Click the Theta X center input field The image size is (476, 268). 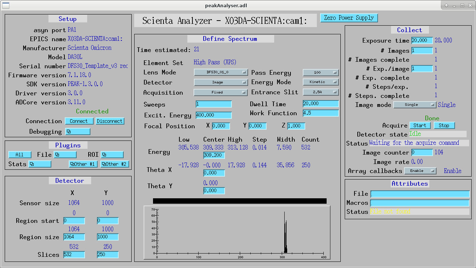214,173
